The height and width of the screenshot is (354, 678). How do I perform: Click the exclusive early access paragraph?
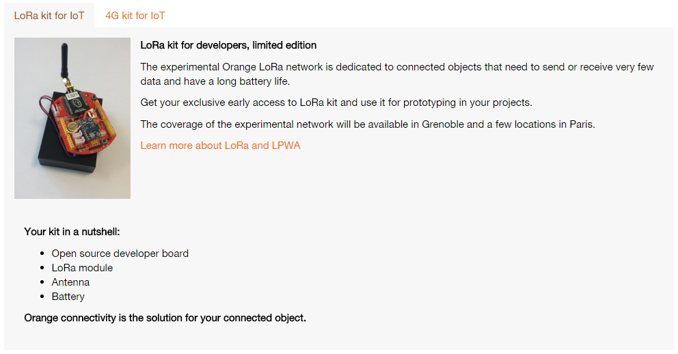(x=336, y=103)
